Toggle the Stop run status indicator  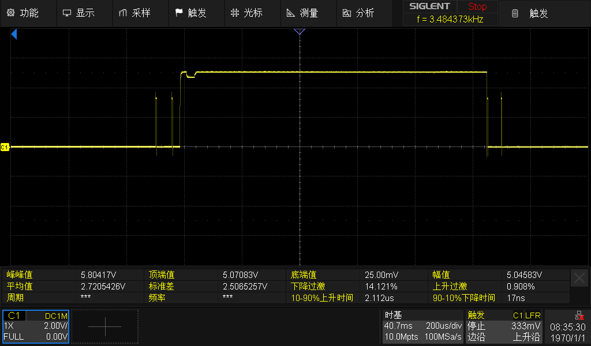(x=477, y=7)
